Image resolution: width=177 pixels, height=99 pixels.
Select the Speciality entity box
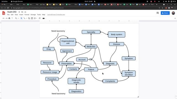pos(91,32)
